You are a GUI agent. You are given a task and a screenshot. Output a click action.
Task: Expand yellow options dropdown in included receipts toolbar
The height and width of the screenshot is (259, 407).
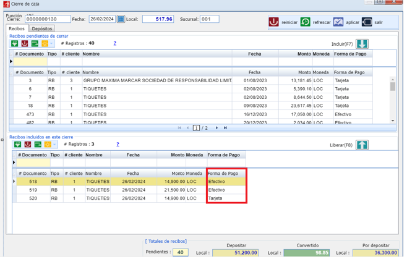coord(54,144)
